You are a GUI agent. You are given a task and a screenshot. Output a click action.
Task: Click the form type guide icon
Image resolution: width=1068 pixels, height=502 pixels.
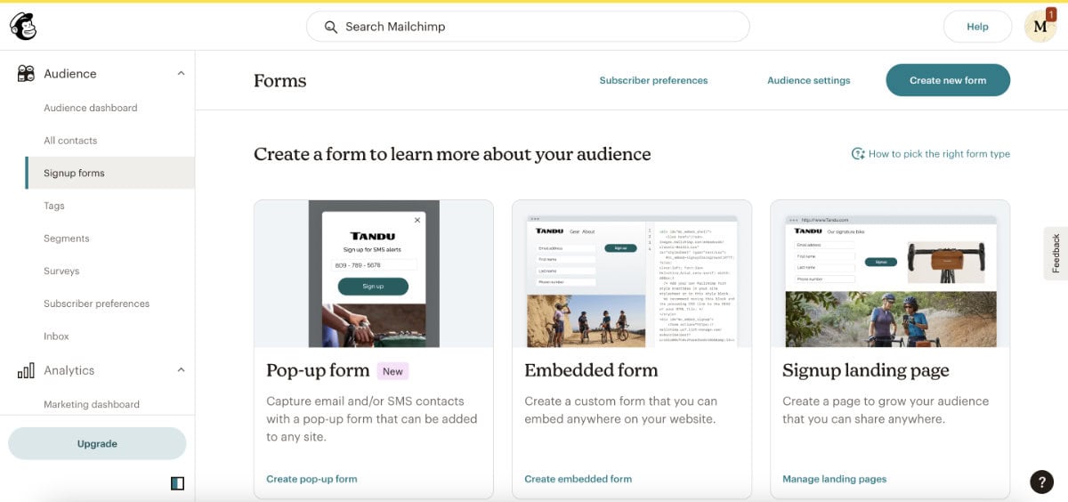(x=858, y=154)
